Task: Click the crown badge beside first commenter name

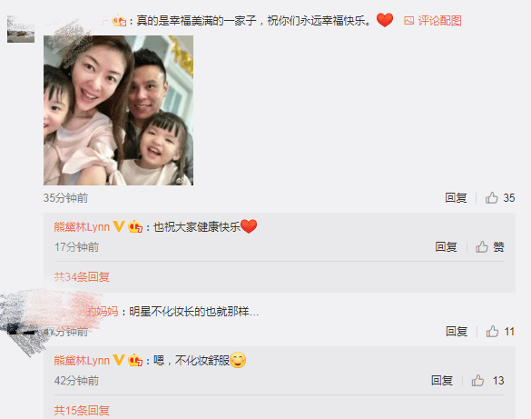Action: (x=119, y=21)
